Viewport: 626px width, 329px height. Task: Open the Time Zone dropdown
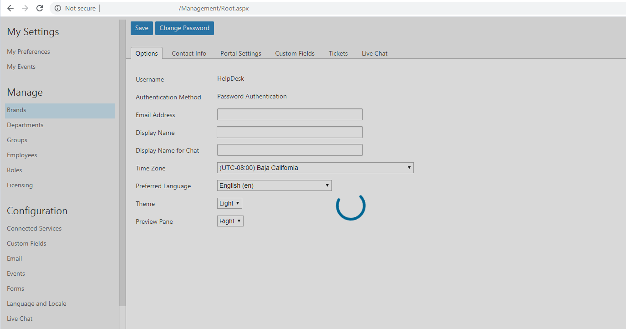tap(315, 168)
